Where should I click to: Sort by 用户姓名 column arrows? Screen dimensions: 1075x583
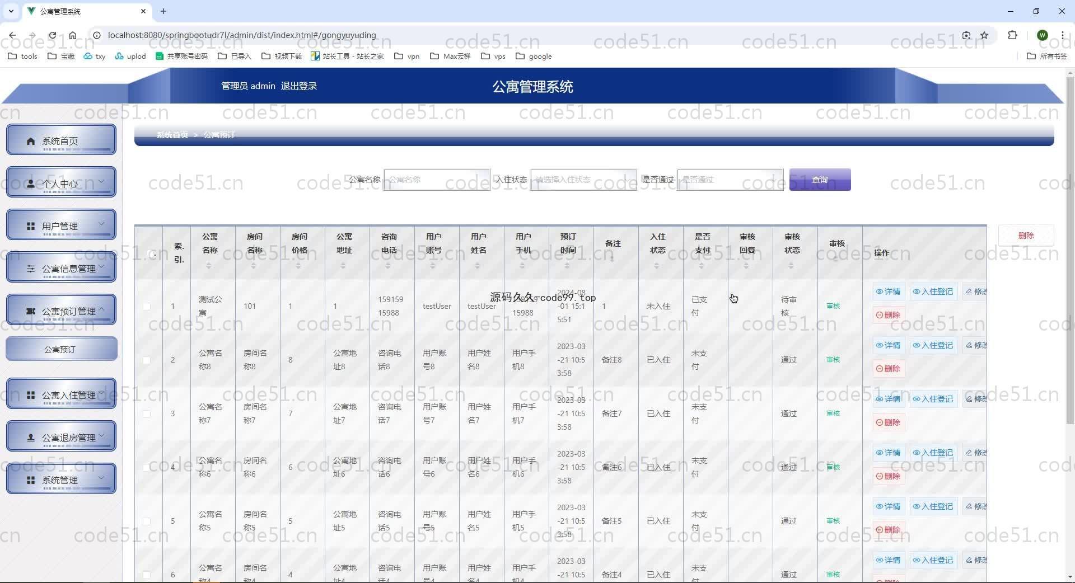pos(478,266)
